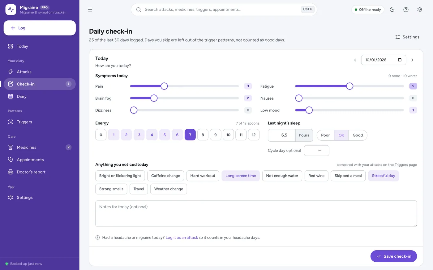
Task: Set energy to 9 spoons
Action: (x=216, y=135)
